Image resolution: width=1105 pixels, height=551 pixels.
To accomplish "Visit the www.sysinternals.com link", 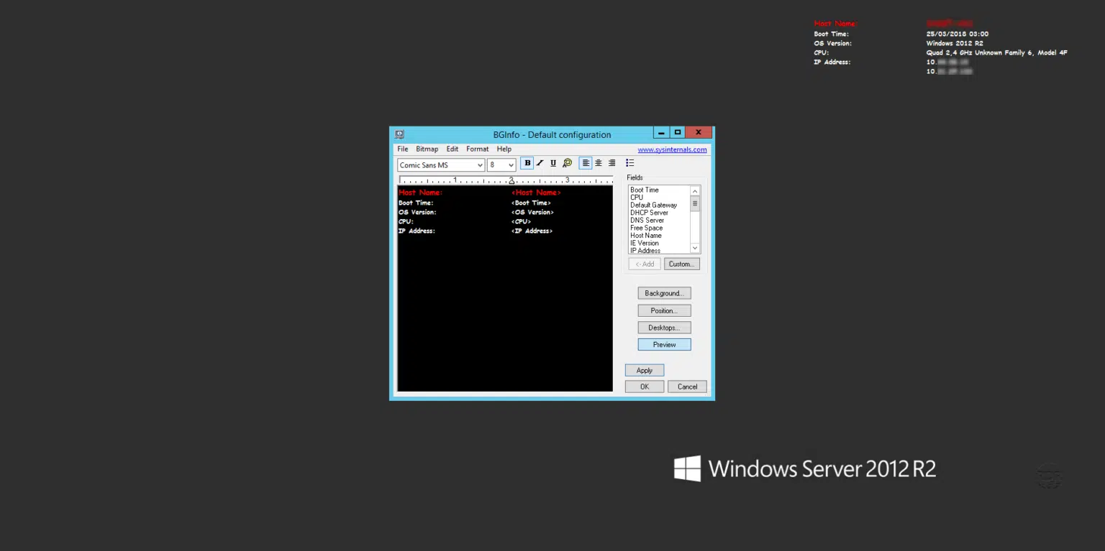I will (x=672, y=149).
